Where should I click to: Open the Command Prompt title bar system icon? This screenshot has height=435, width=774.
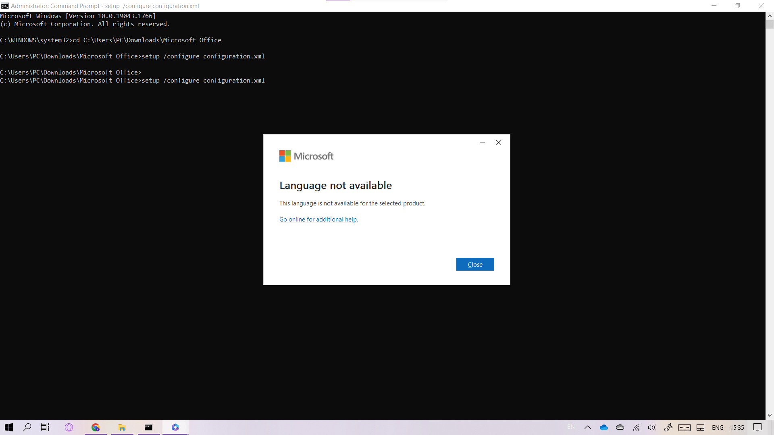tap(5, 6)
